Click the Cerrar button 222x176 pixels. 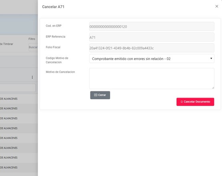(100, 95)
